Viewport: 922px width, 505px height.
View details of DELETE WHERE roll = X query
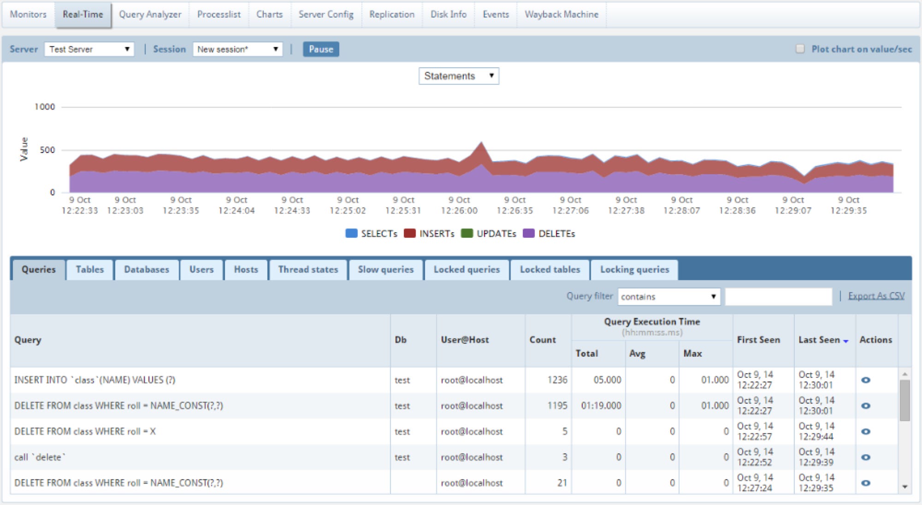pyautogui.click(x=866, y=432)
